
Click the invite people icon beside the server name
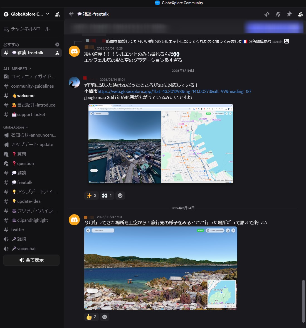pyautogui.click(x=58, y=14)
